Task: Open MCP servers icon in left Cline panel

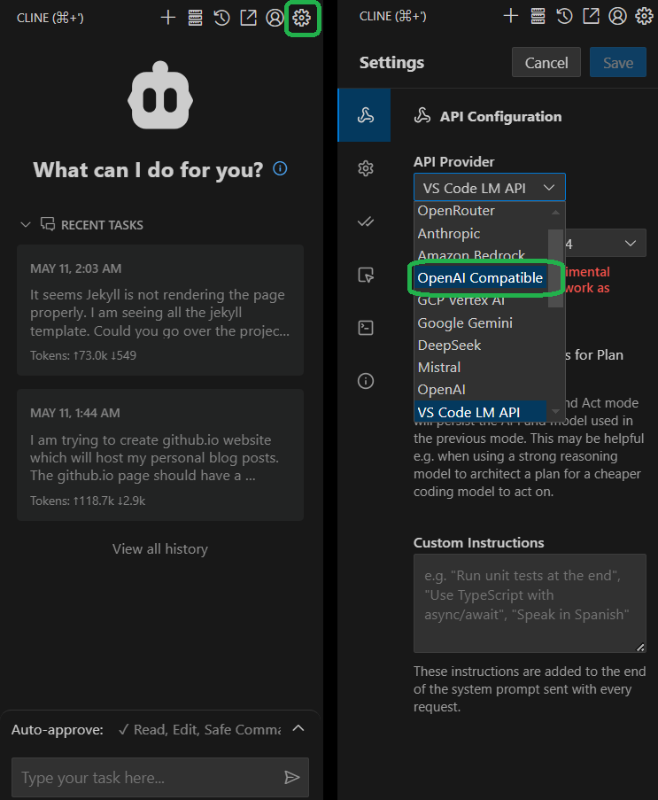Action: pyautogui.click(x=195, y=18)
